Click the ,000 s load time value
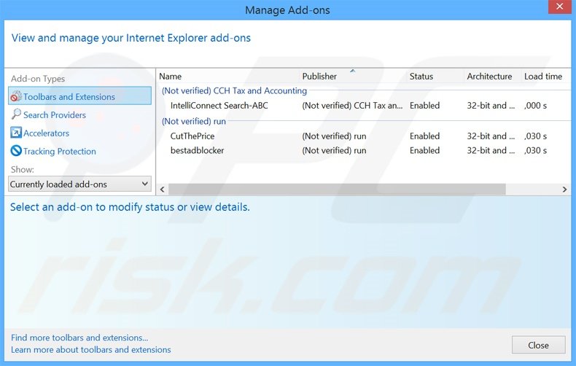The image size is (576, 366). click(535, 106)
